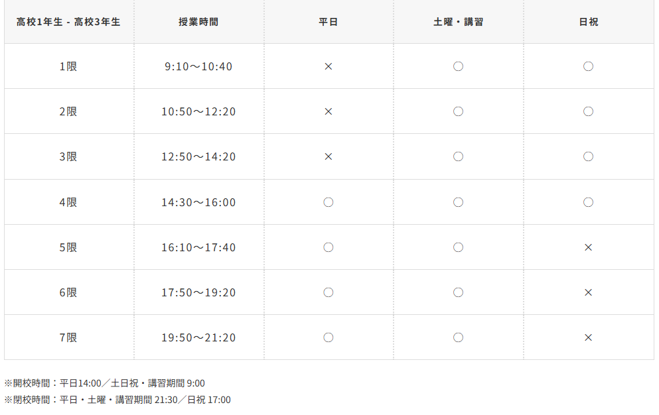Select the 19:50～21:20 time cell
This screenshot has height=415, width=659.
pos(198,337)
